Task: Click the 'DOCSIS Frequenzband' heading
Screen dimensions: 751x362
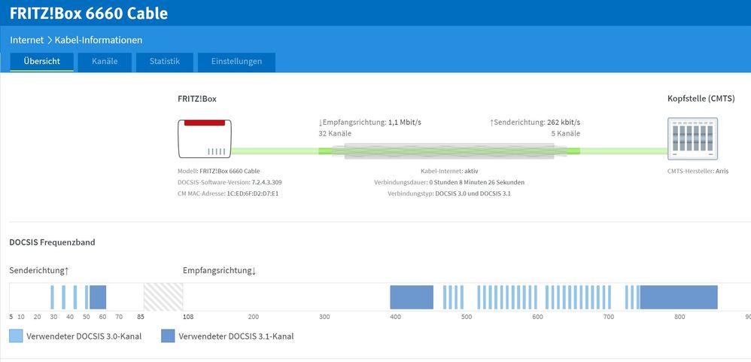Action: point(52,242)
